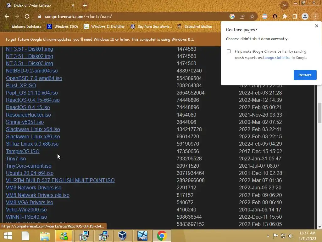Open the Action Center flag icon
Screen dimensions: 322x242
pos(275,236)
